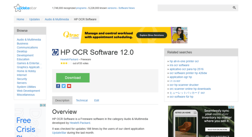Open Audio & Multimedia breadcrumb
This screenshot has width=252, height=137.
click(57, 19)
